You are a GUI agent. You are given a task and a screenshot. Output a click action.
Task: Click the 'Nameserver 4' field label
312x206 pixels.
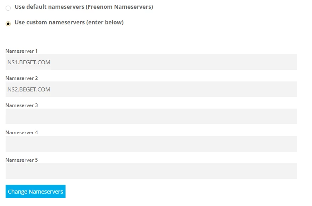22,133
